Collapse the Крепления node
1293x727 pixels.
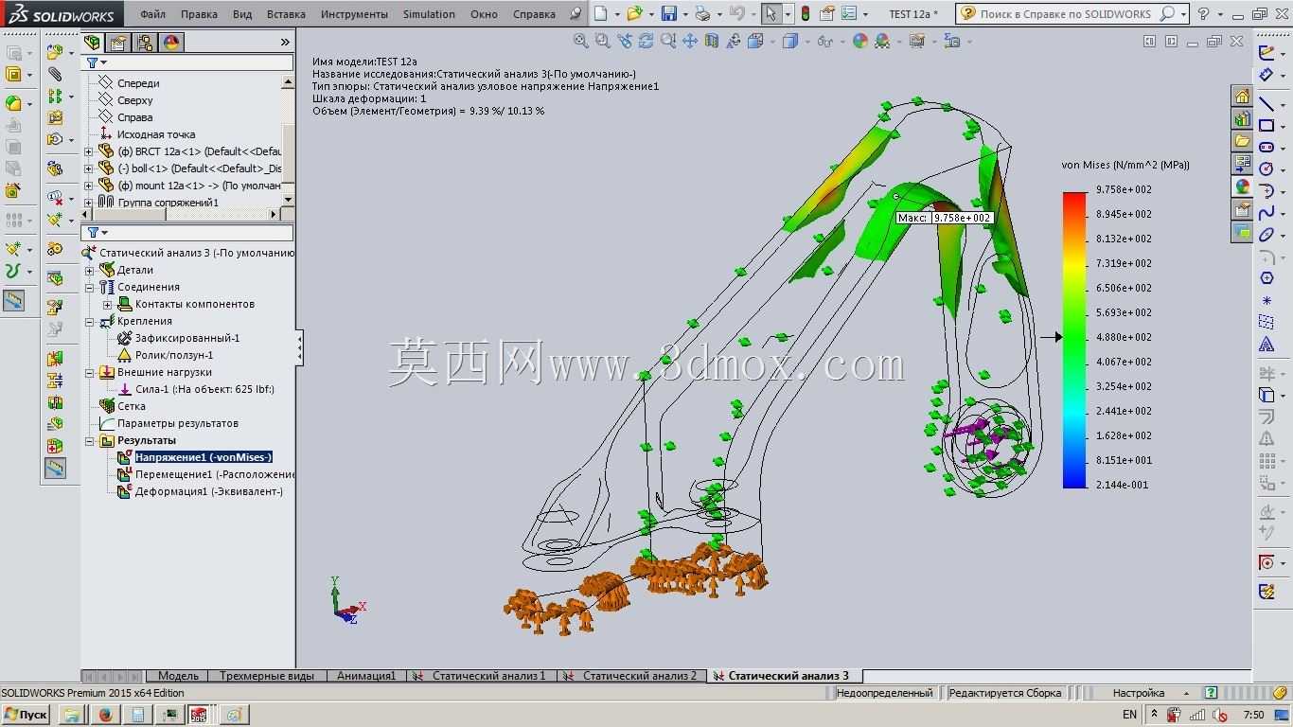90,321
